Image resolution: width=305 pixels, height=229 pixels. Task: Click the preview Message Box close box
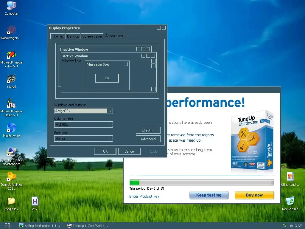pos(126,64)
